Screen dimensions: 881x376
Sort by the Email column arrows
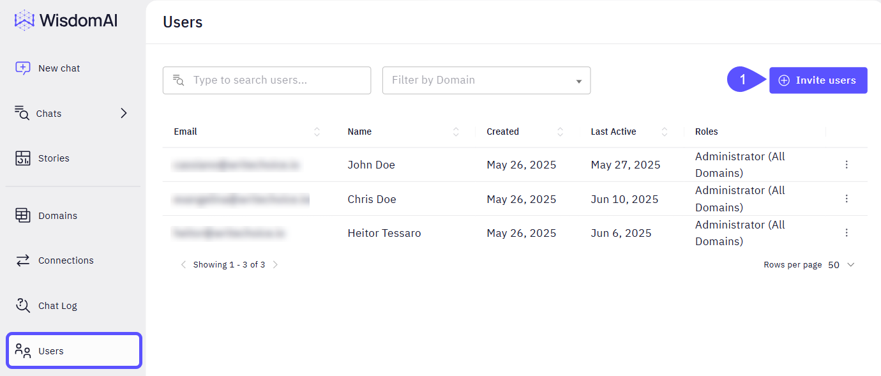click(x=317, y=132)
